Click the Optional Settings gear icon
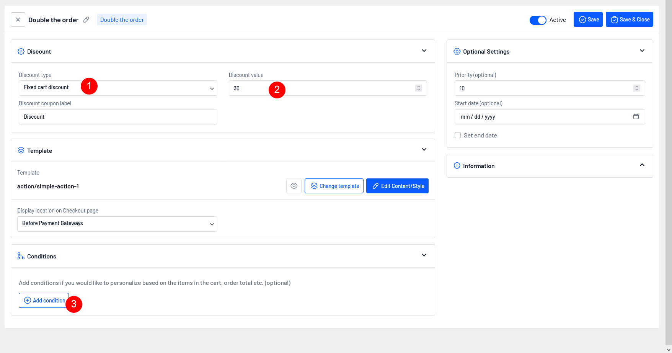 pyautogui.click(x=457, y=51)
